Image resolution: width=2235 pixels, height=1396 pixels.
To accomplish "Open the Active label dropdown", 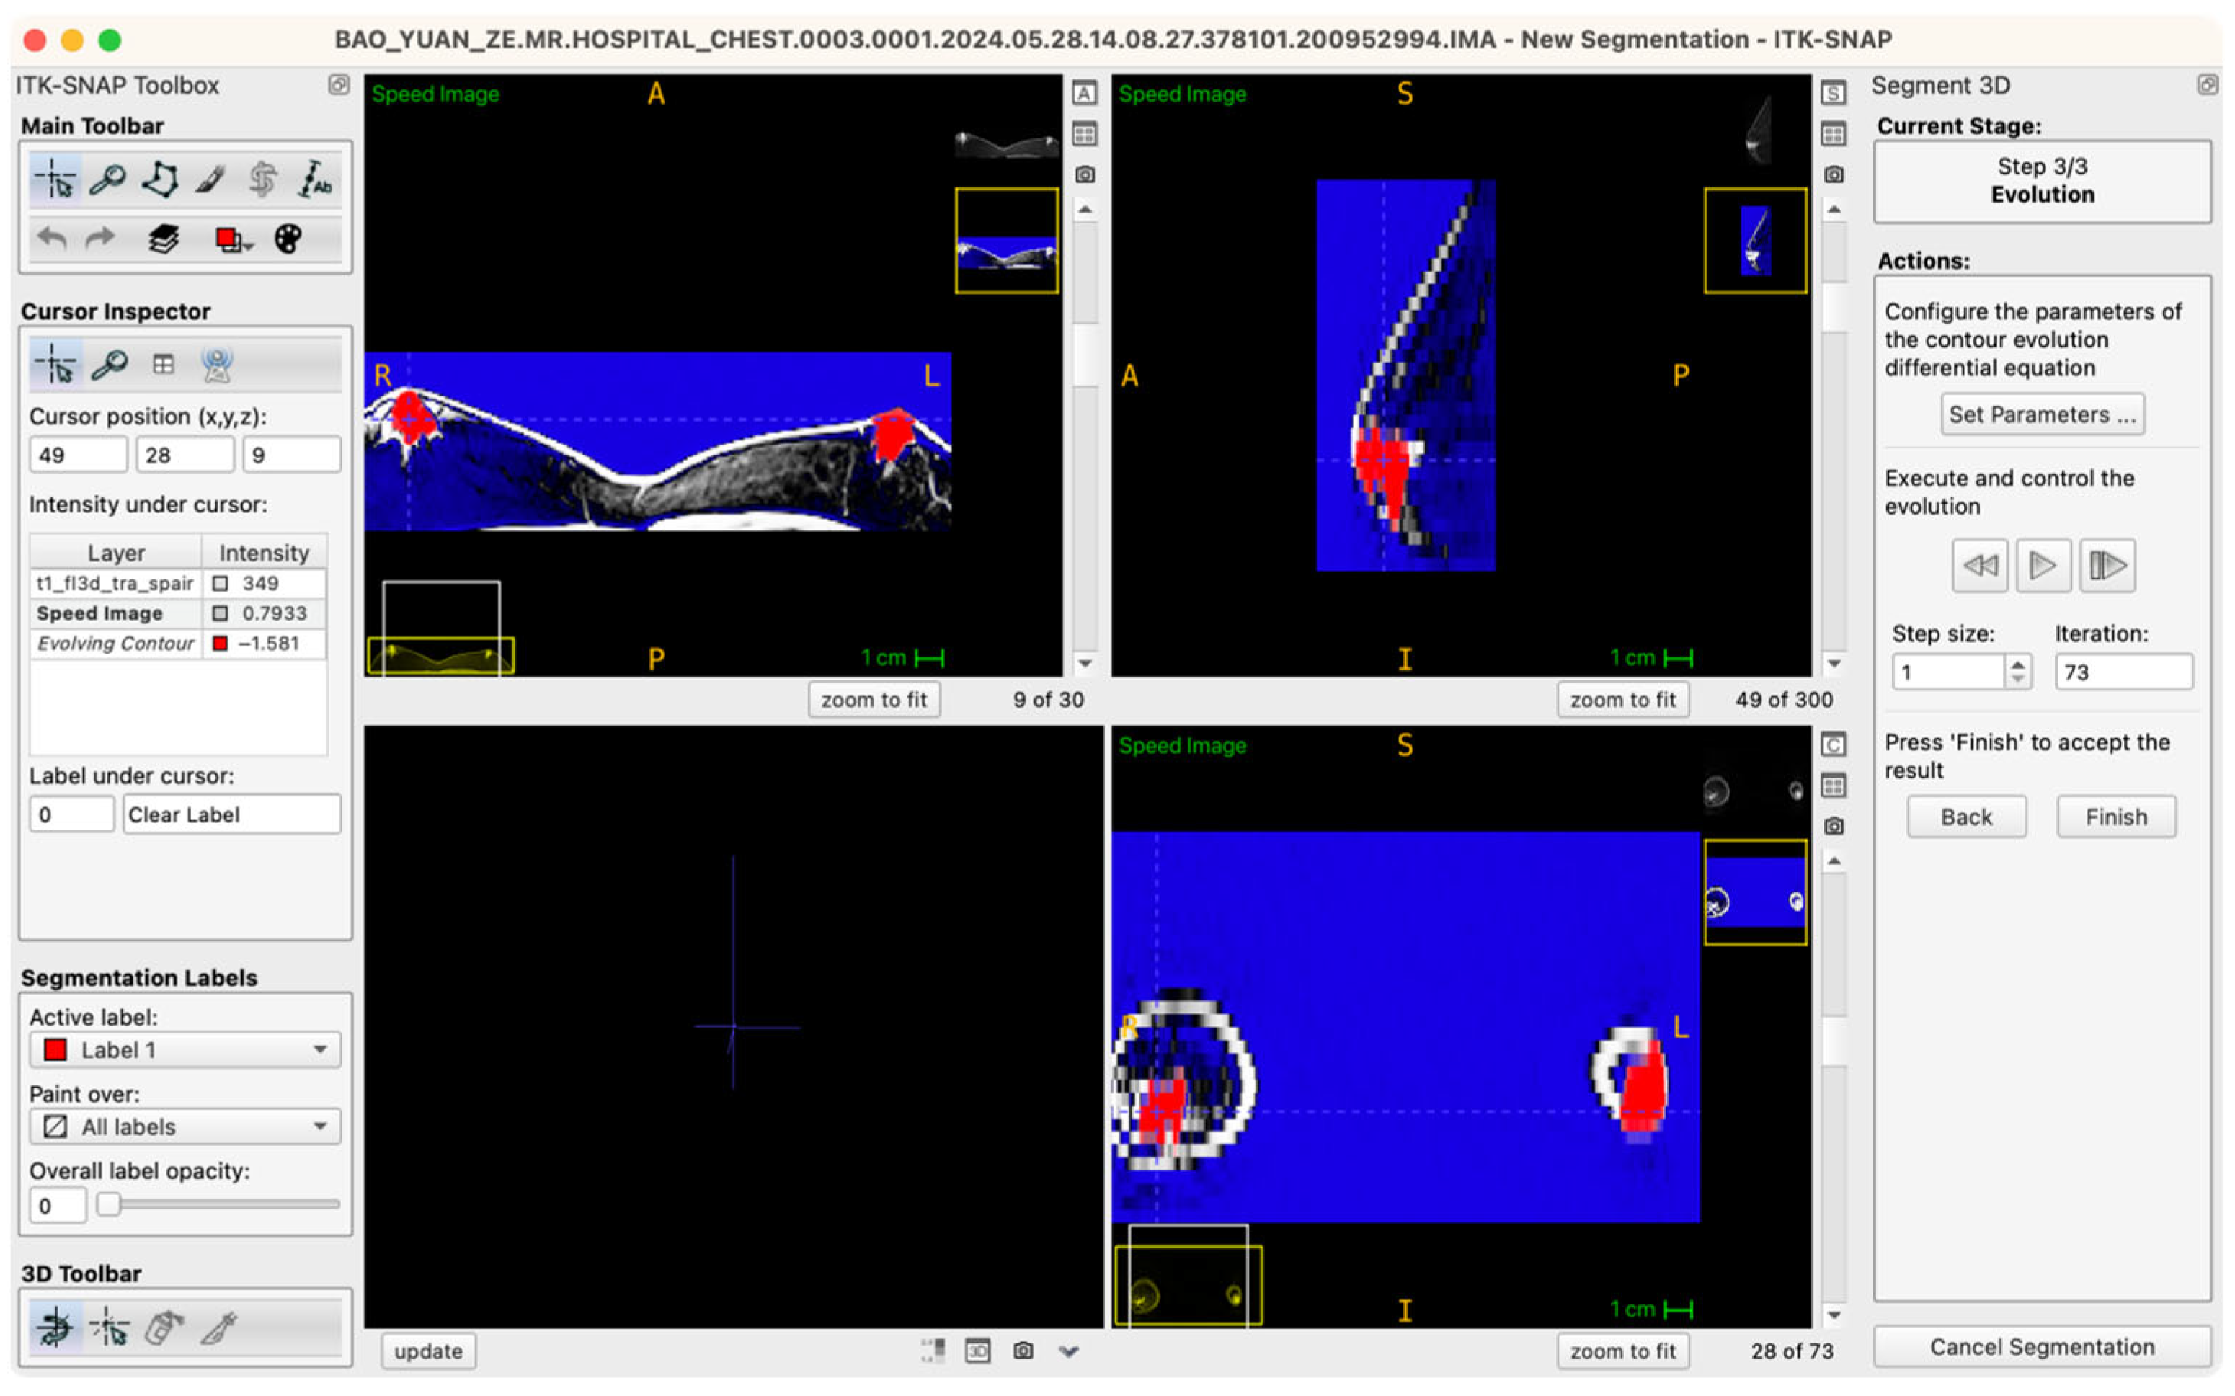I will click(x=185, y=1050).
